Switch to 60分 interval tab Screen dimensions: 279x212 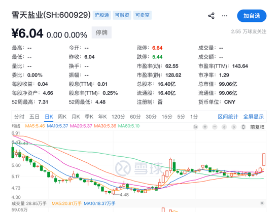point(135,117)
